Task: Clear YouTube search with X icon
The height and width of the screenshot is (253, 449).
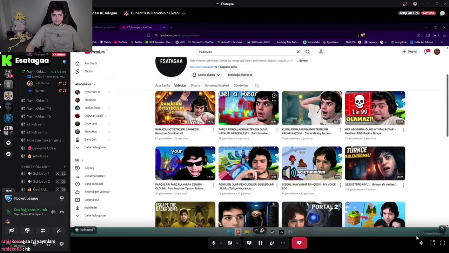Action: tap(298, 52)
